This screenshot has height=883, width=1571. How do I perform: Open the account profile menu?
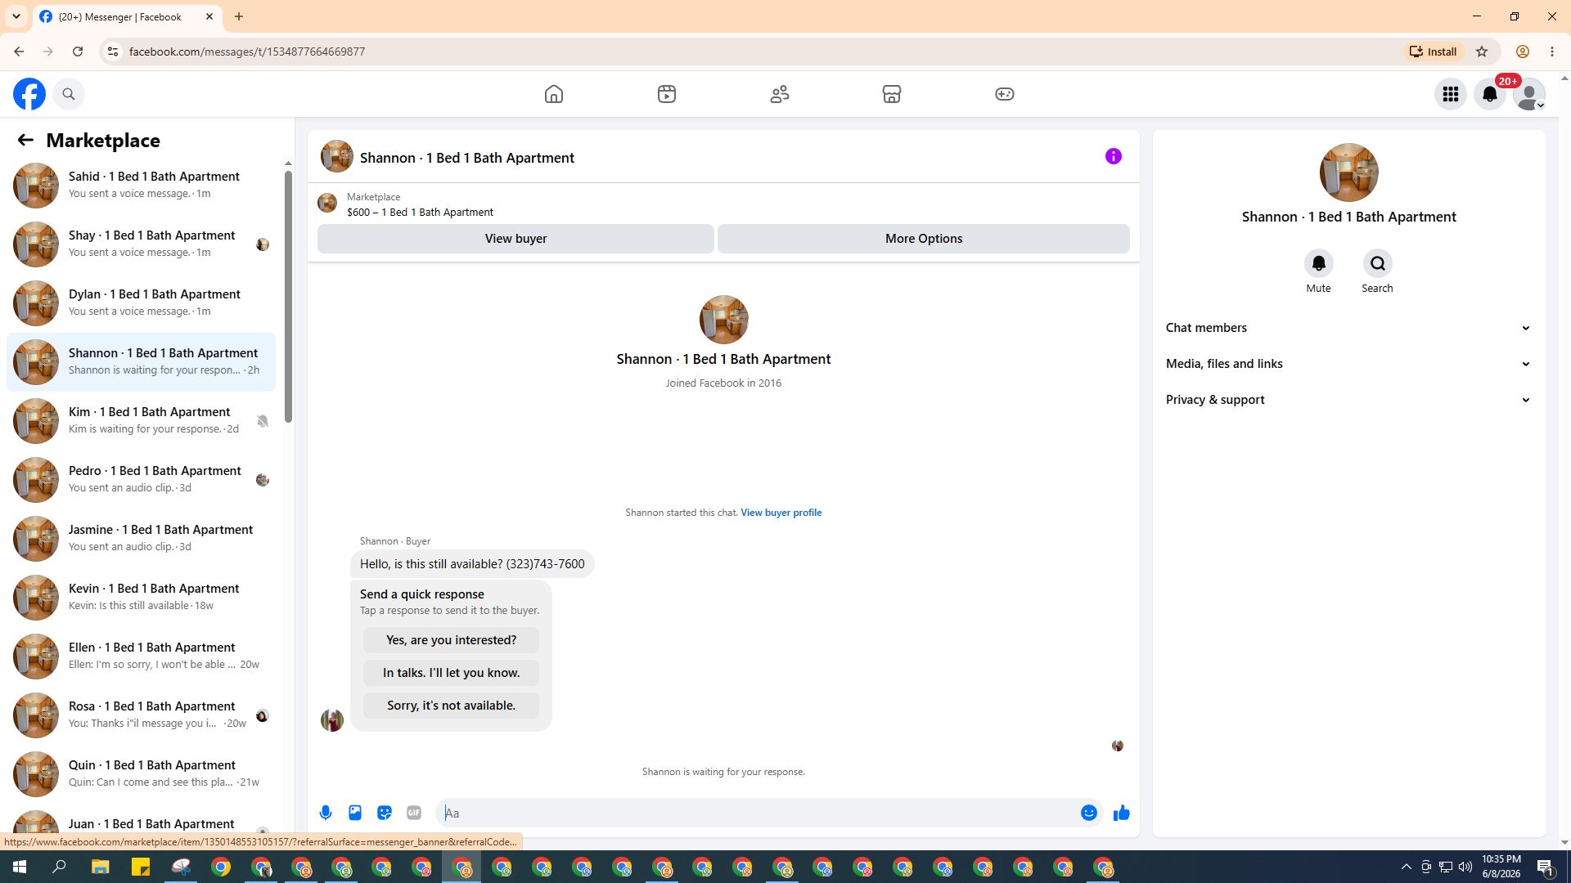(1529, 94)
